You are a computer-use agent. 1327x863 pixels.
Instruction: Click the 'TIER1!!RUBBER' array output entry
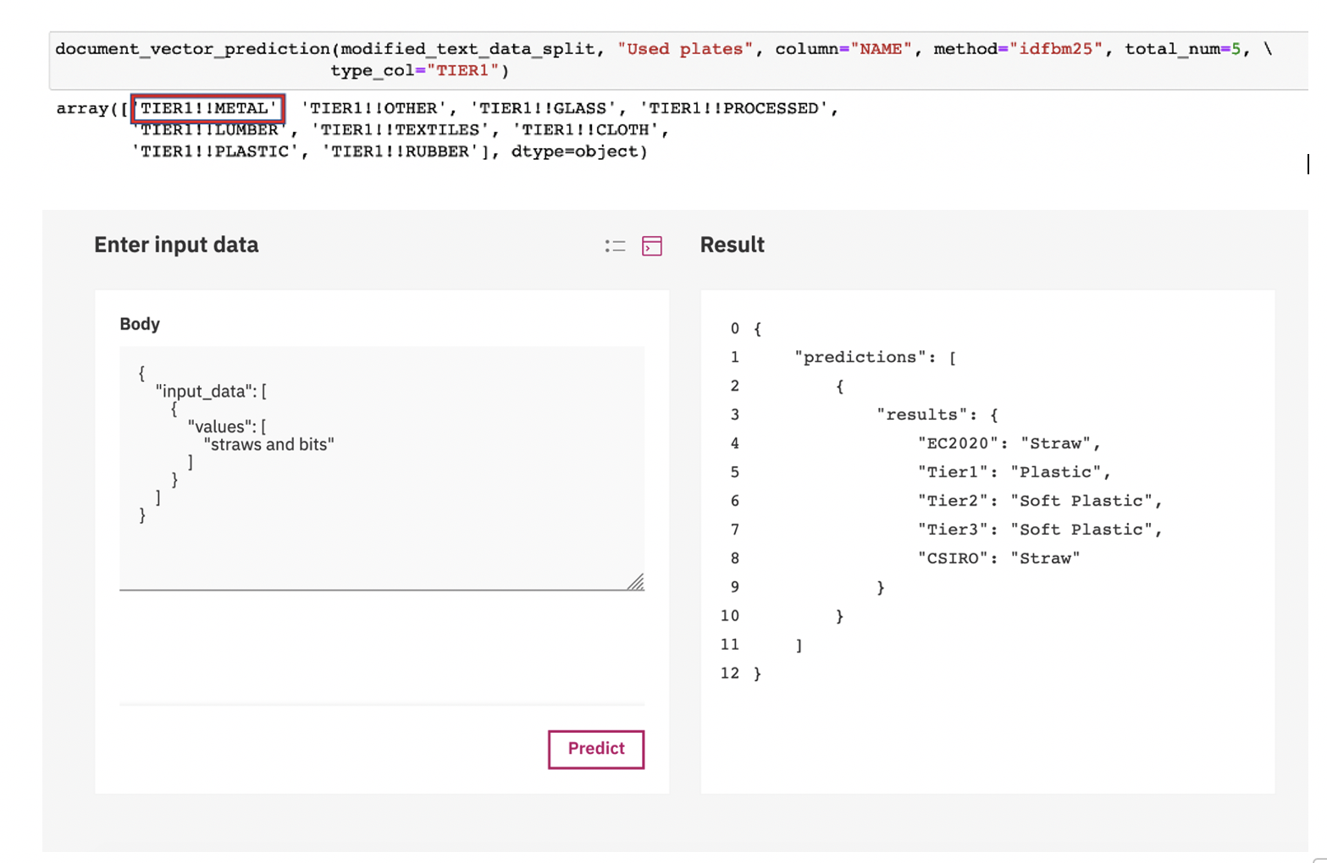(x=399, y=151)
